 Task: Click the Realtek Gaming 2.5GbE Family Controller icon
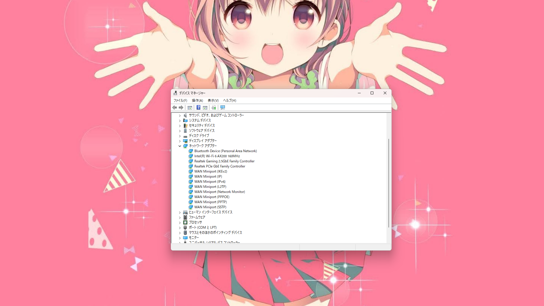[191, 161]
